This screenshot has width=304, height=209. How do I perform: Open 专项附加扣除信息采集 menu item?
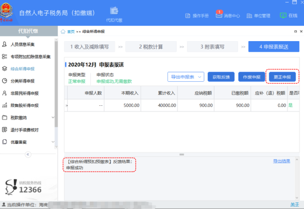pos(30,57)
